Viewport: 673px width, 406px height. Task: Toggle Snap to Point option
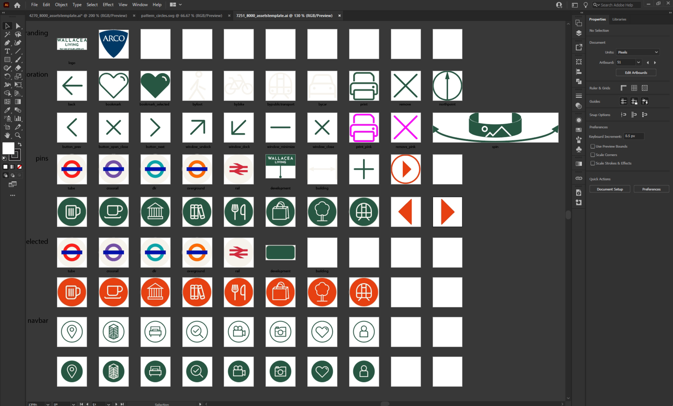tap(623, 115)
